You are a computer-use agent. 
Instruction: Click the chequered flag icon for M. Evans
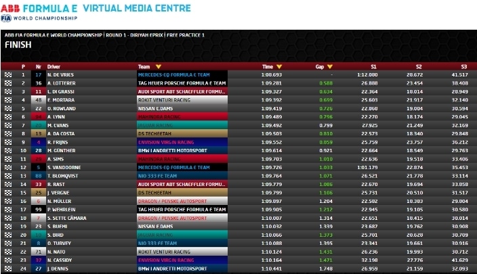pos(8,125)
